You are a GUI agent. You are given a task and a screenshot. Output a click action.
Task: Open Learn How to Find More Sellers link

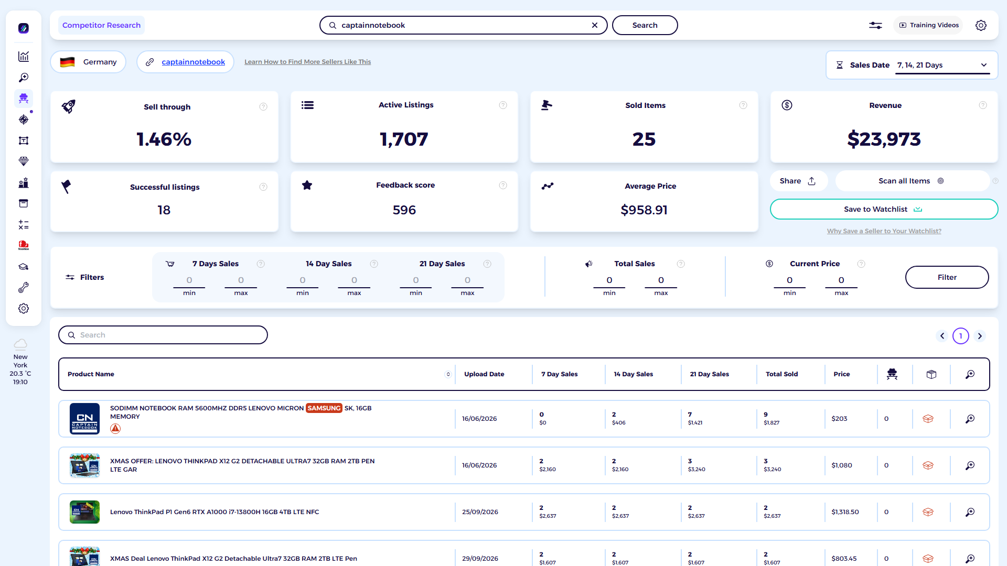click(307, 62)
